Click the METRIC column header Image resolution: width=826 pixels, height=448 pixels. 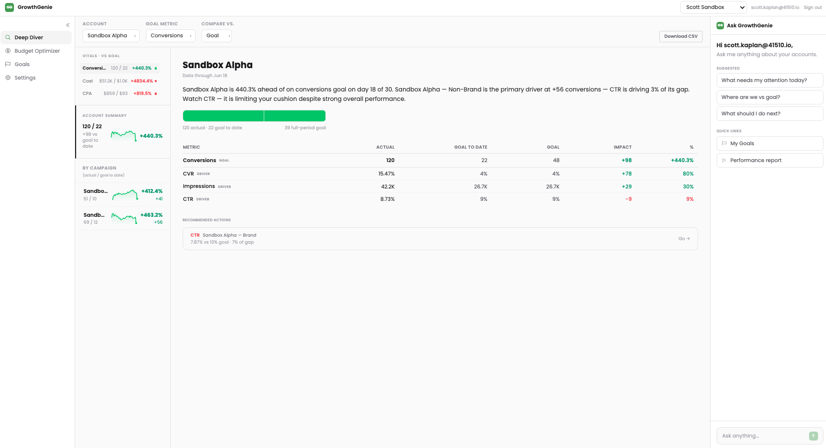191,147
